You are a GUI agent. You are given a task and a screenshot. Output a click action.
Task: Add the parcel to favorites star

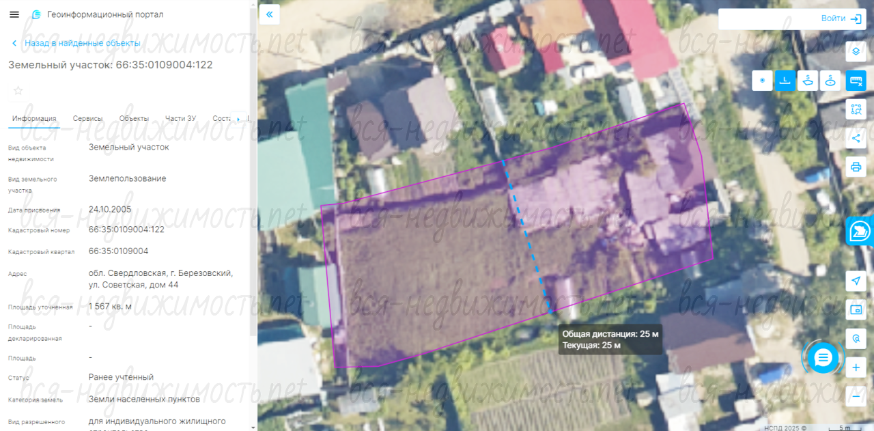coord(18,91)
